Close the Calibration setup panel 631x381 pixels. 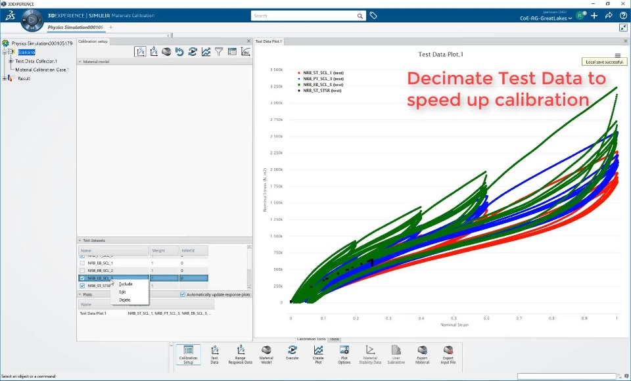248,41
